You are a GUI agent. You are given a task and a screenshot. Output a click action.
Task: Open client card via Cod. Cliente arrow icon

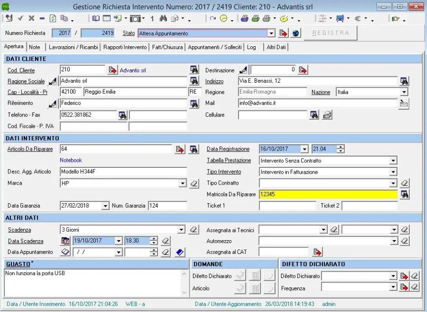pyautogui.click(x=113, y=70)
